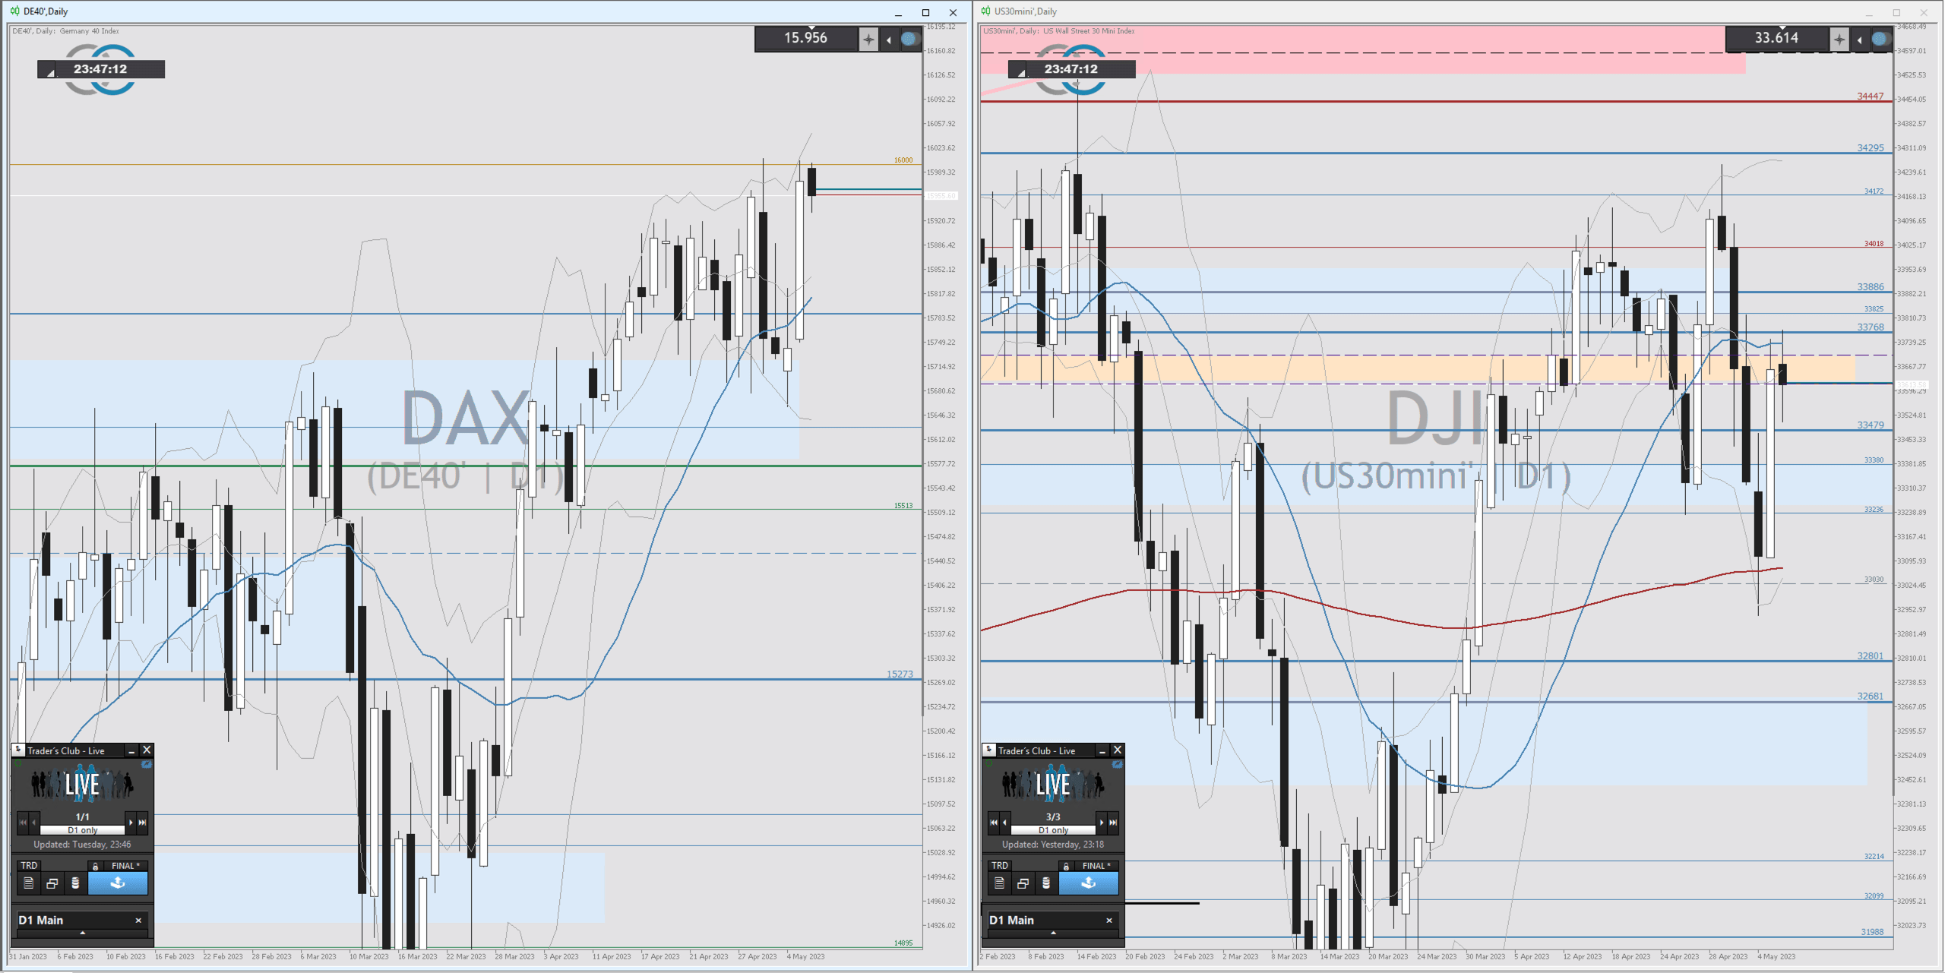Click the crosshair star icon in DAX price box

[x=868, y=39]
